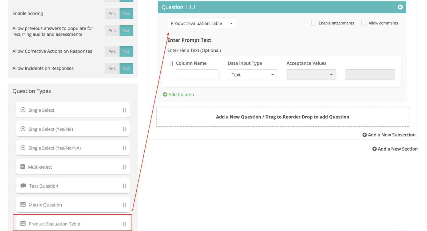Click the Column Name text field

(x=197, y=75)
